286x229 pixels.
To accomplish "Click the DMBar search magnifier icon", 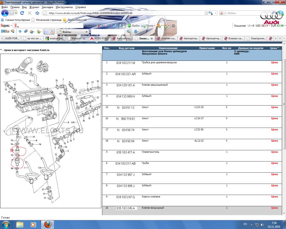I will pyautogui.click(x=128, y=31).
